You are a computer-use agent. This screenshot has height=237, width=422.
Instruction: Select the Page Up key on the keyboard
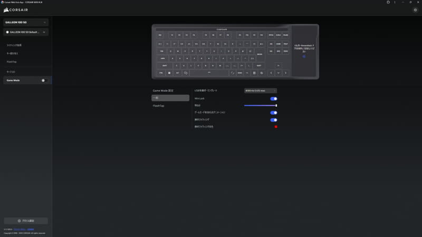click(x=285, y=44)
